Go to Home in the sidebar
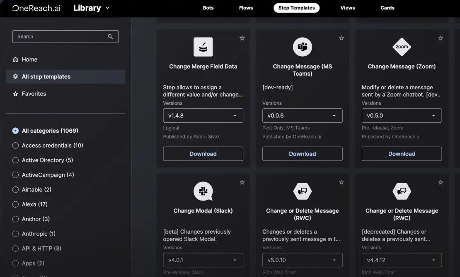This screenshot has height=277, width=460. [x=65, y=60]
